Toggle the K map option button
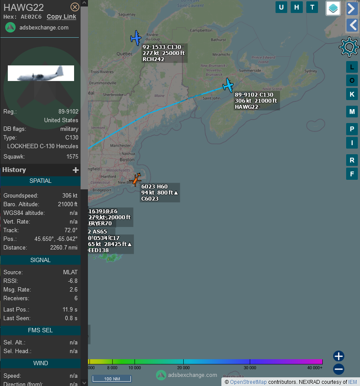The height and width of the screenshot is (386, 360). click(x=352, y=94)
